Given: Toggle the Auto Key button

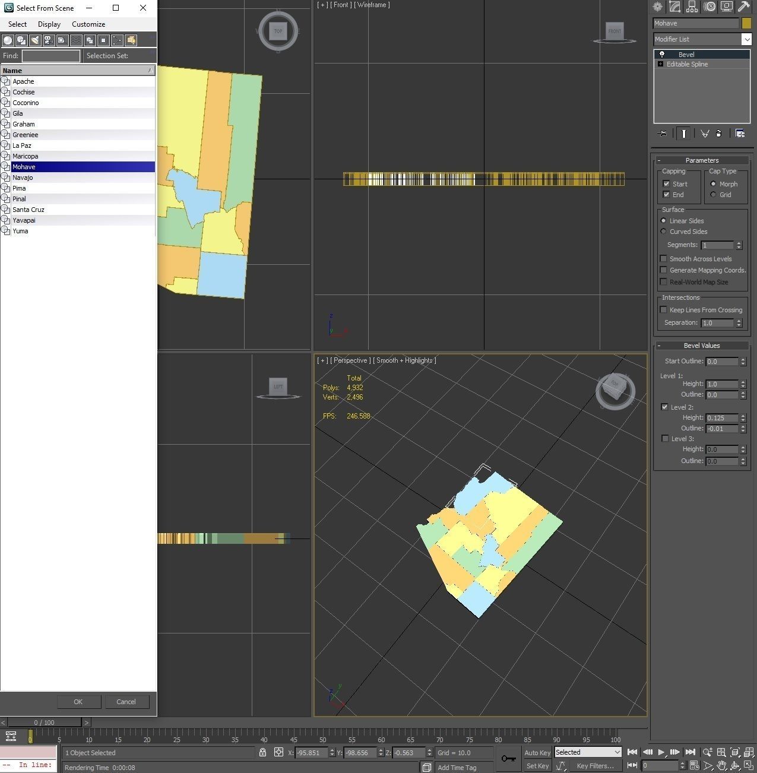Looking at the screenshot, I should (x=537, y=752).
